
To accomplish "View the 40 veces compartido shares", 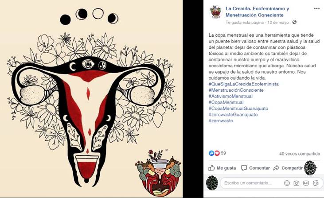I will tap(300, 154).
